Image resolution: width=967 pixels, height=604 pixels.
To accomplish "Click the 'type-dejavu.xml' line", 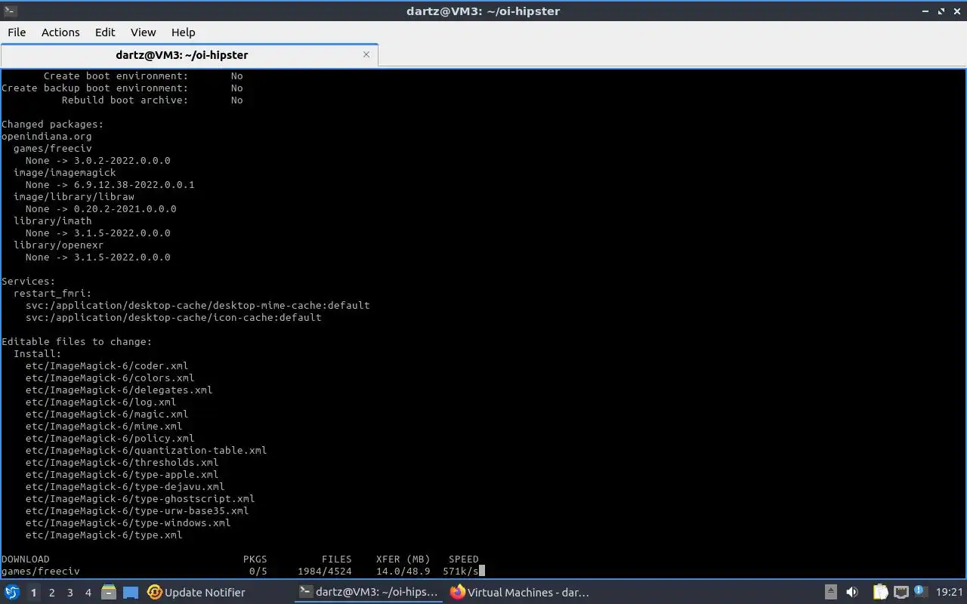I will click(x=125, y=487).
